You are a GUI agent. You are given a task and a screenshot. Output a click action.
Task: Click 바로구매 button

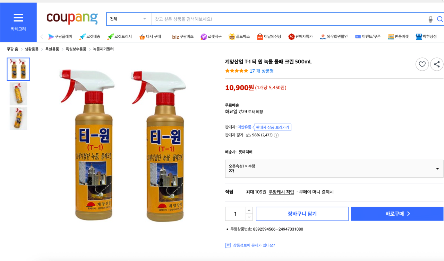397,214
